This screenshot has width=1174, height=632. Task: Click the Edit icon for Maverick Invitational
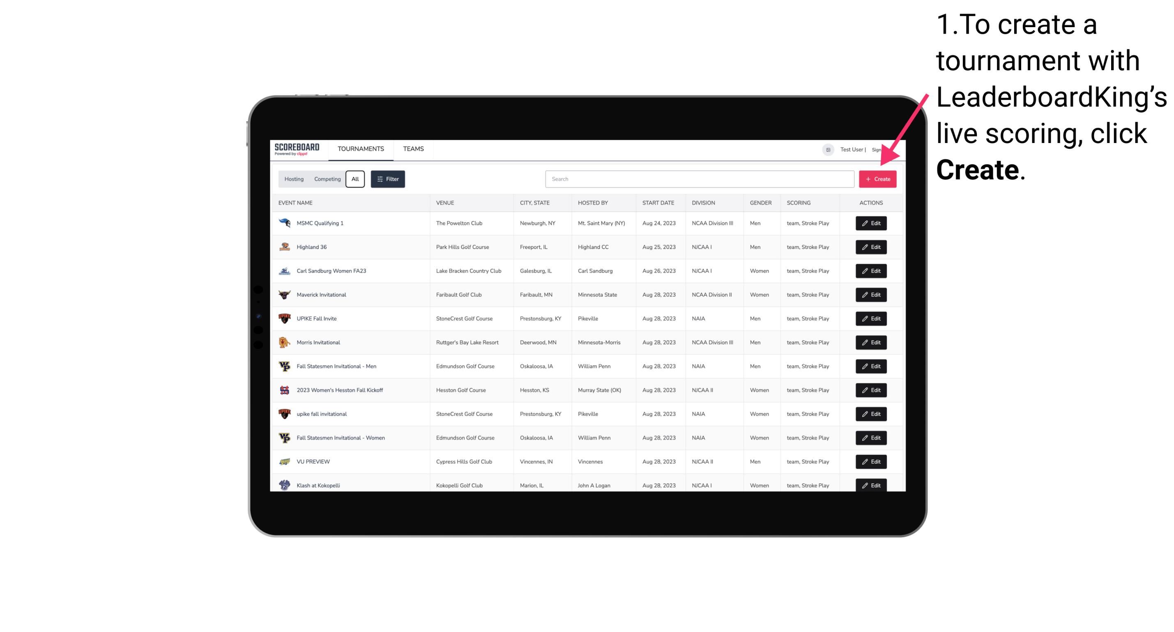click(x=870, y=294)
